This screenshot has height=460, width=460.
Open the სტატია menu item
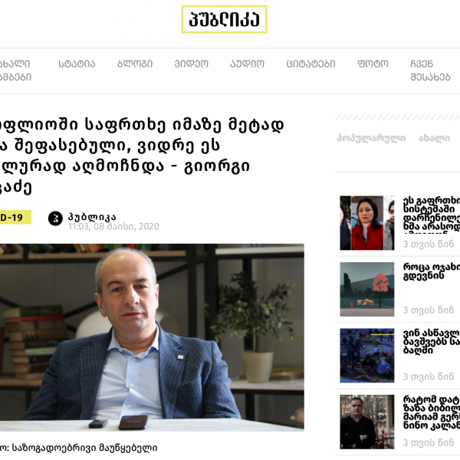click(x=77, y=64)
